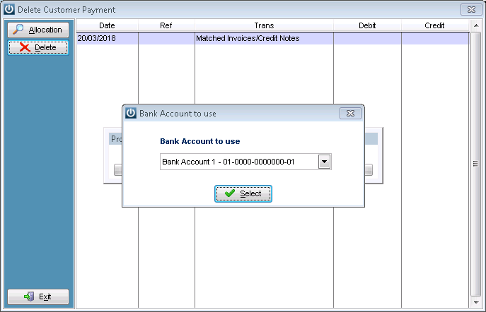Click the power icon in dialog title bar
This screenshot has height=312, width=486.
point(131,113)
